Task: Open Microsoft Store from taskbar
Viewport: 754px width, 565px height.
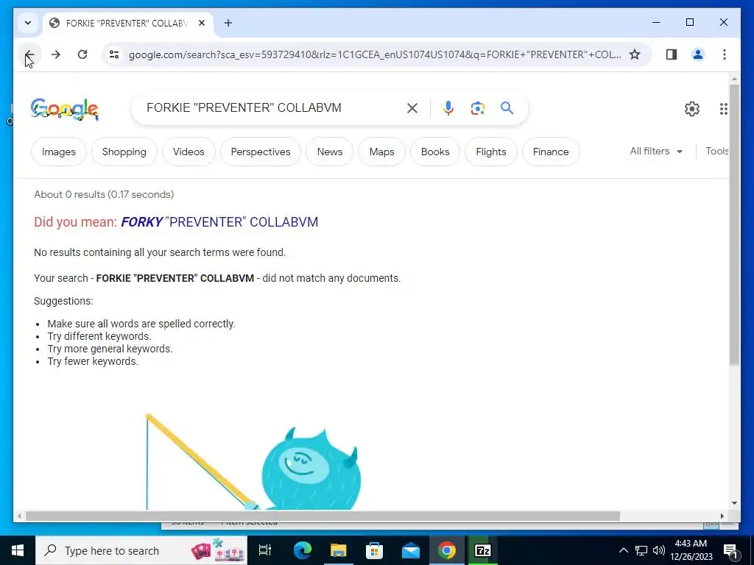Action: click(x=375, y=550)
